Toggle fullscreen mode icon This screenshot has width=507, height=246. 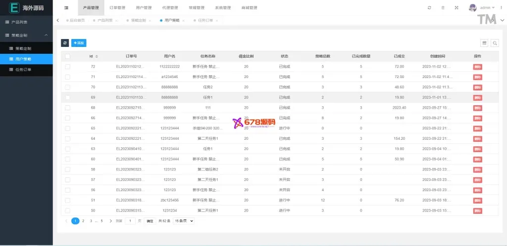point(456,8)
